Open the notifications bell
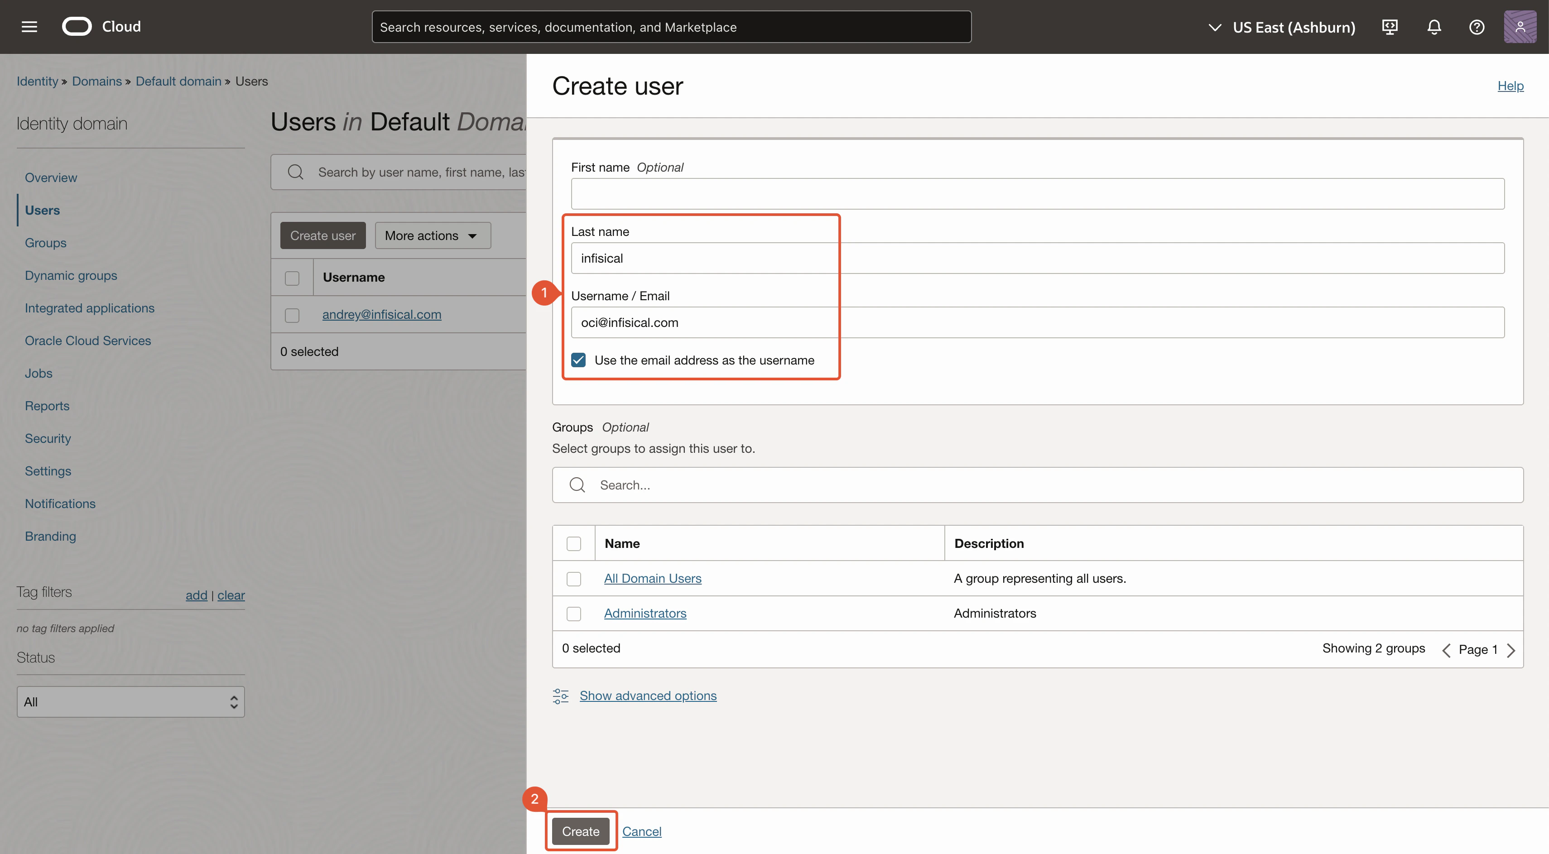Viewport: 1549px width, 854px height. tap(1434, 27)
